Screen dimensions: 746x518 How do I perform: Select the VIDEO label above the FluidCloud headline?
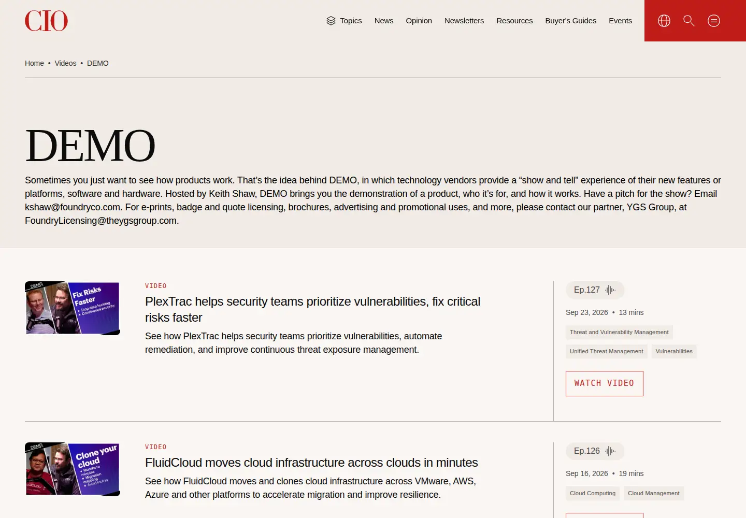(156, 447)
